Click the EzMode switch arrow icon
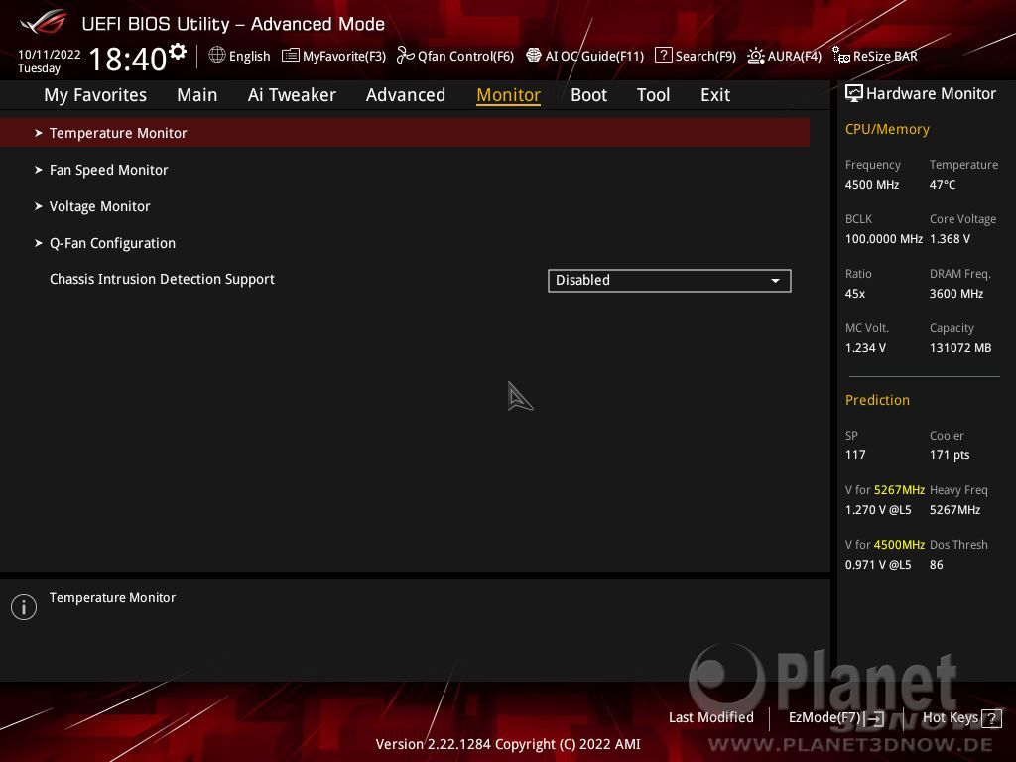The width and height of the screenshot is (1016, 762). coord(875,718)
